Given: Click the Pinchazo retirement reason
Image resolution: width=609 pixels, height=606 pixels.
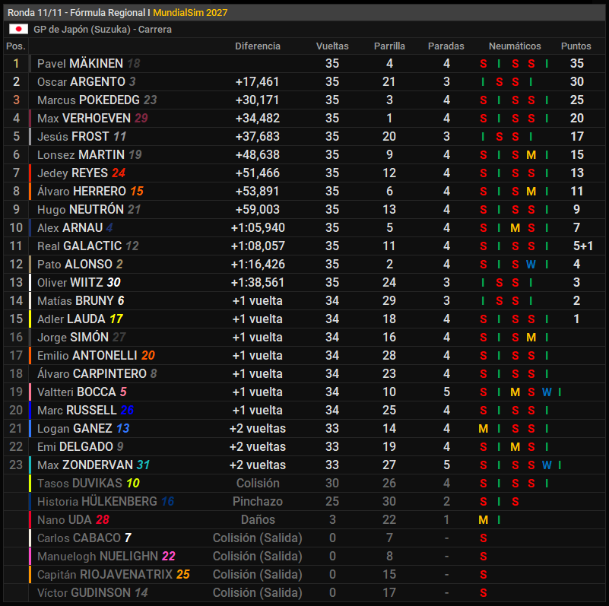Looking at the screenshot, I should [258, 502].
